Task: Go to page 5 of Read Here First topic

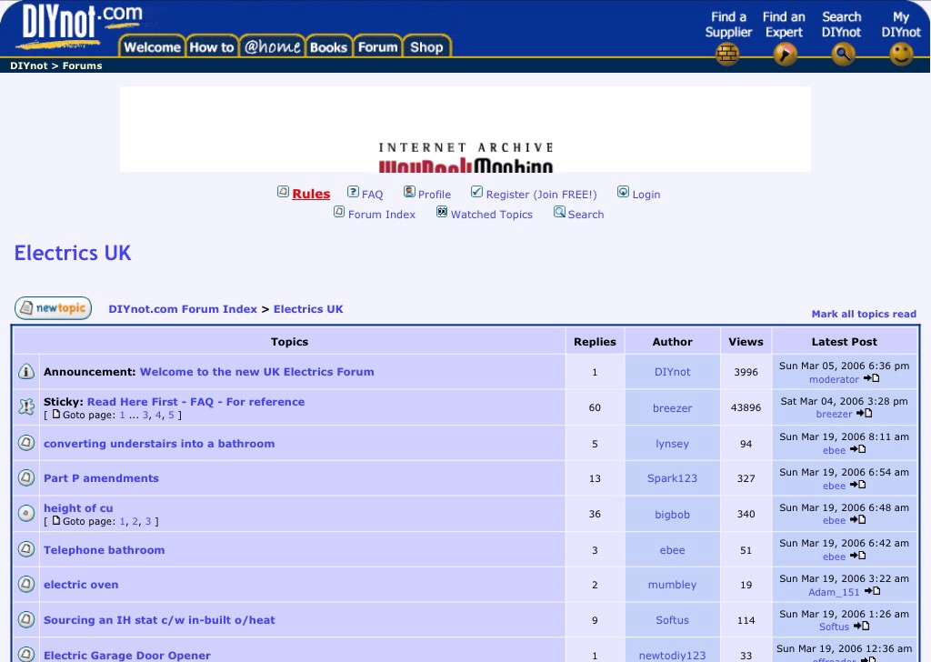Action: [171, 415]
